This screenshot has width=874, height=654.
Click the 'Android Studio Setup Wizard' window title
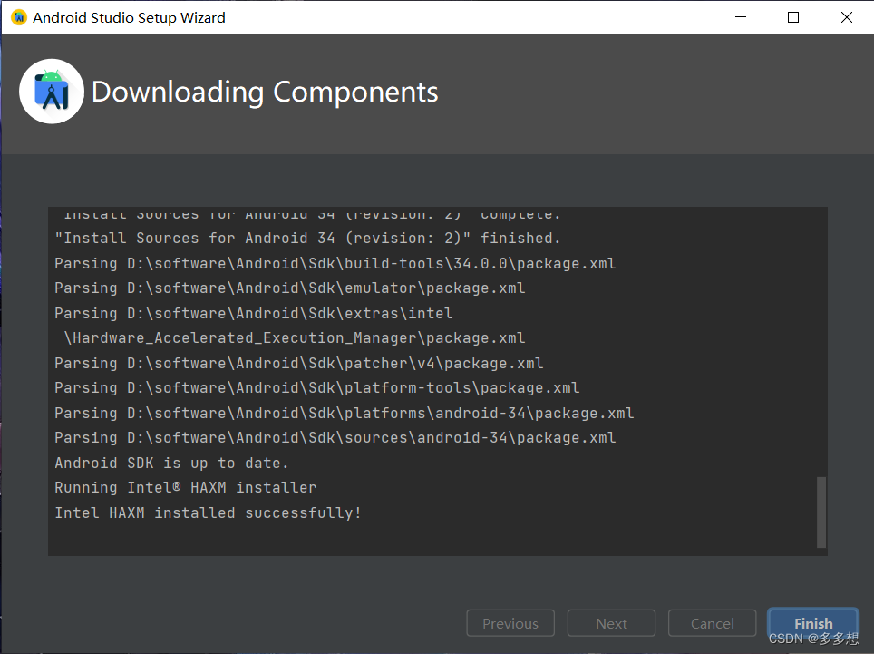pos(129,18)
